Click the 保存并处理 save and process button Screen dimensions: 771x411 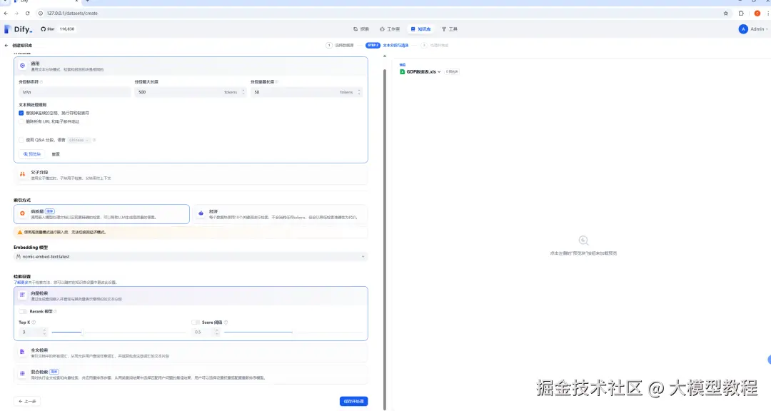pyautogui.click(x=353, y=402)
